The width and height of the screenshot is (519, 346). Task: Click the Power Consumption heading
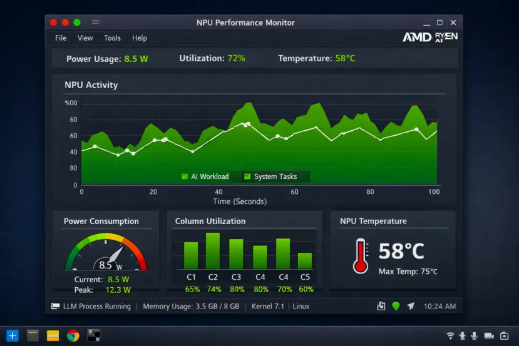(101, 221)
